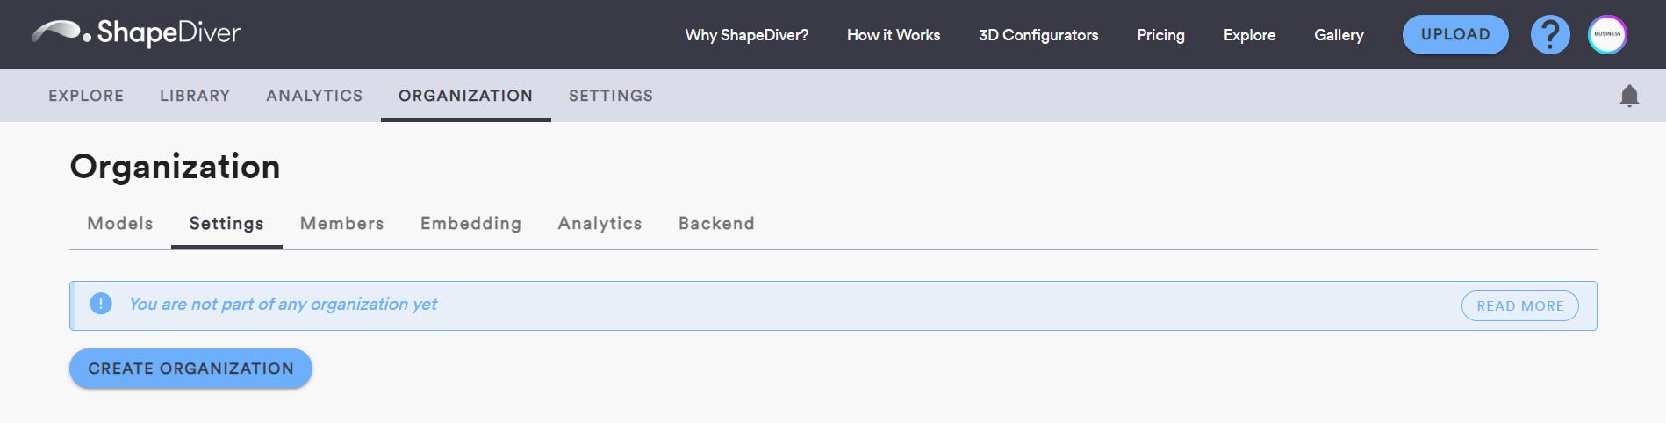Image resolution: width=1666 pixels, height=423 pixels.
Task: Click the ShapeDiver logo
Action: click(x=136, y=33)
